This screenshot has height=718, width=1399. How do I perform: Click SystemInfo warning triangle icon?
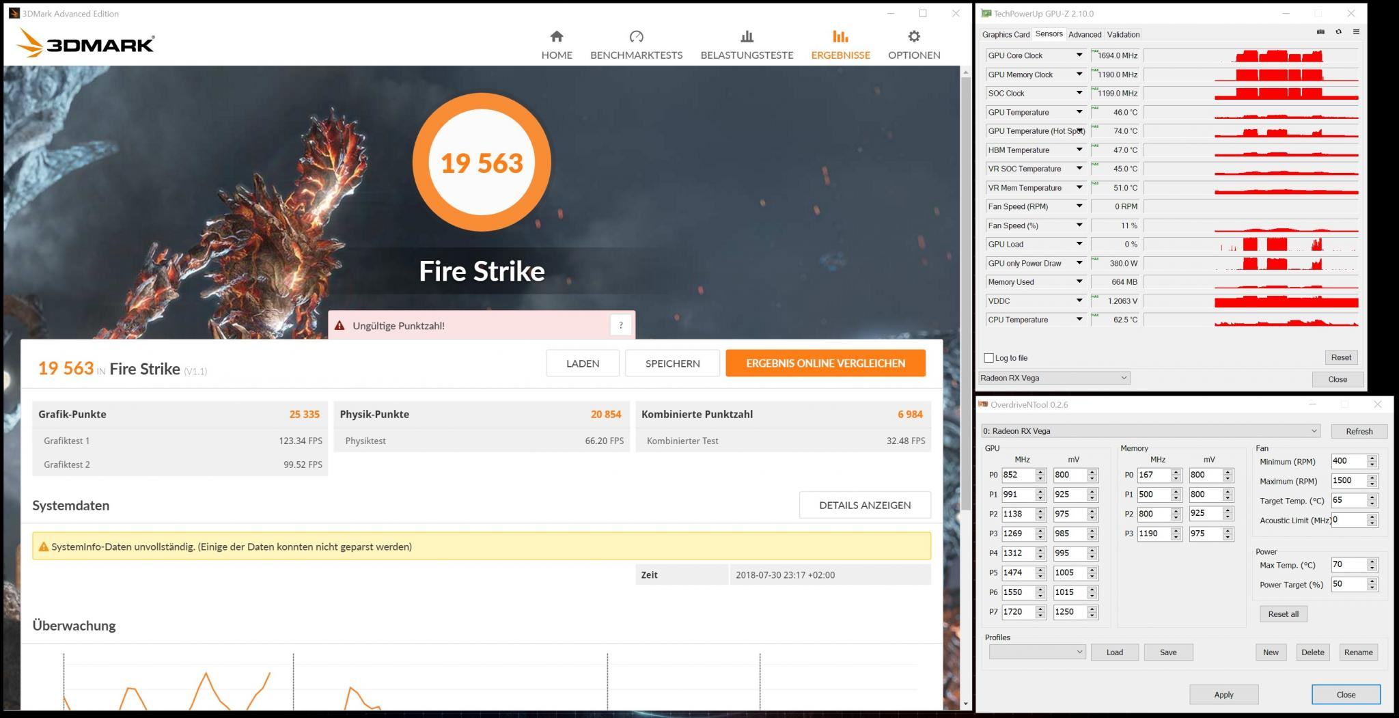coord(44,547)
